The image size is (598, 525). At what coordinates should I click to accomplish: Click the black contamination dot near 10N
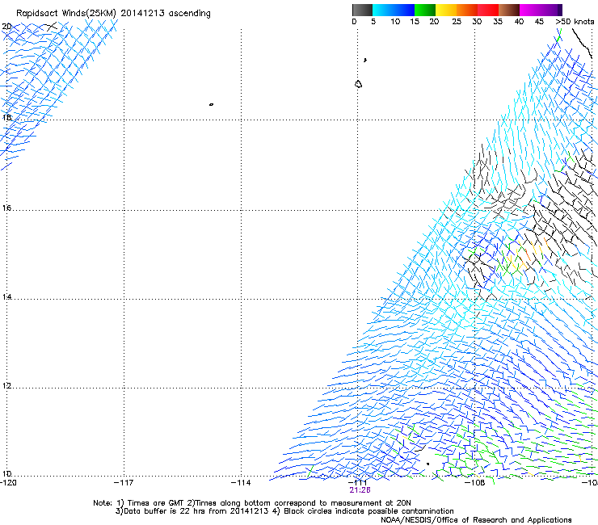(428, 464)
